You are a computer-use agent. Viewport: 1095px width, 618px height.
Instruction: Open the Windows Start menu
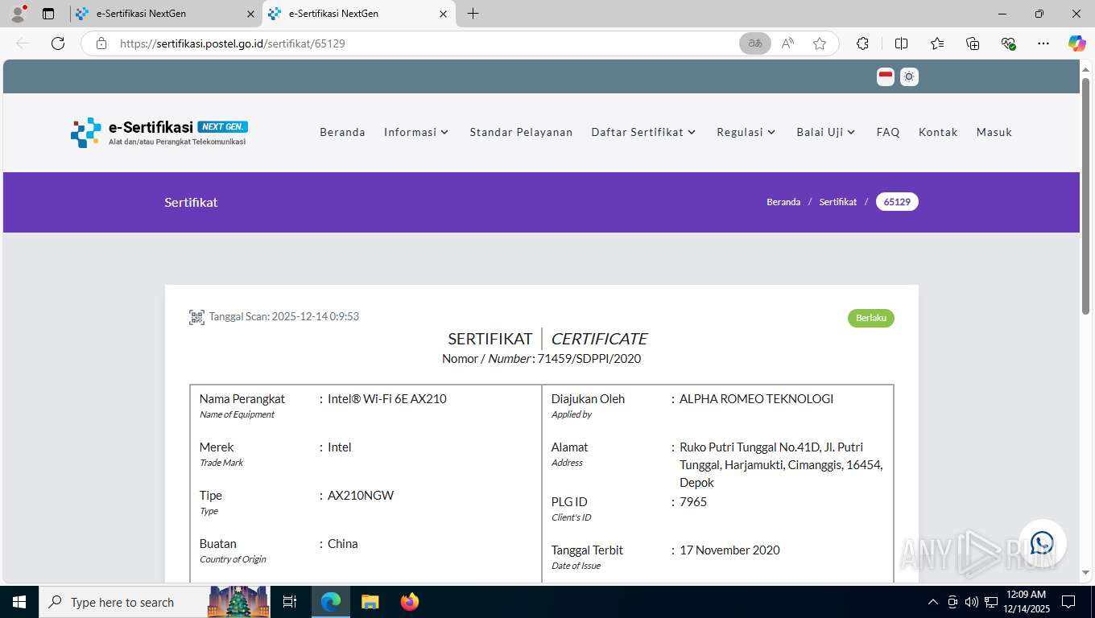[x=19, y=602]
